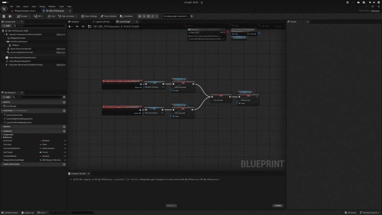The height and width of the screenshot is (215, 382).
Task: Navigate back in graph history
Action: [x=77, y=27]
